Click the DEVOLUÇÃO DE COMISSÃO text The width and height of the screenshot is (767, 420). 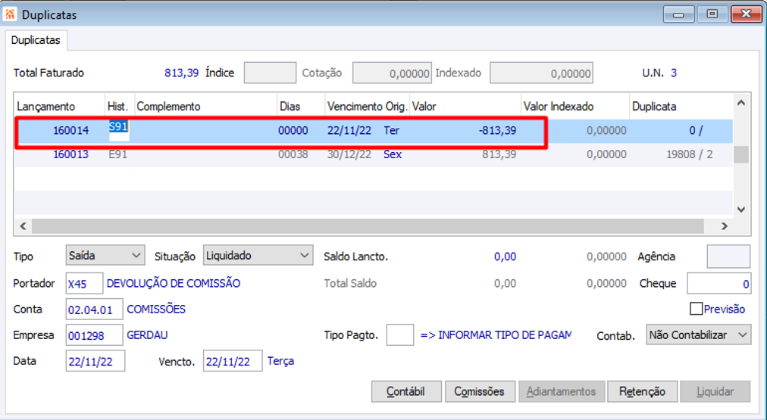tap(174, 283)
